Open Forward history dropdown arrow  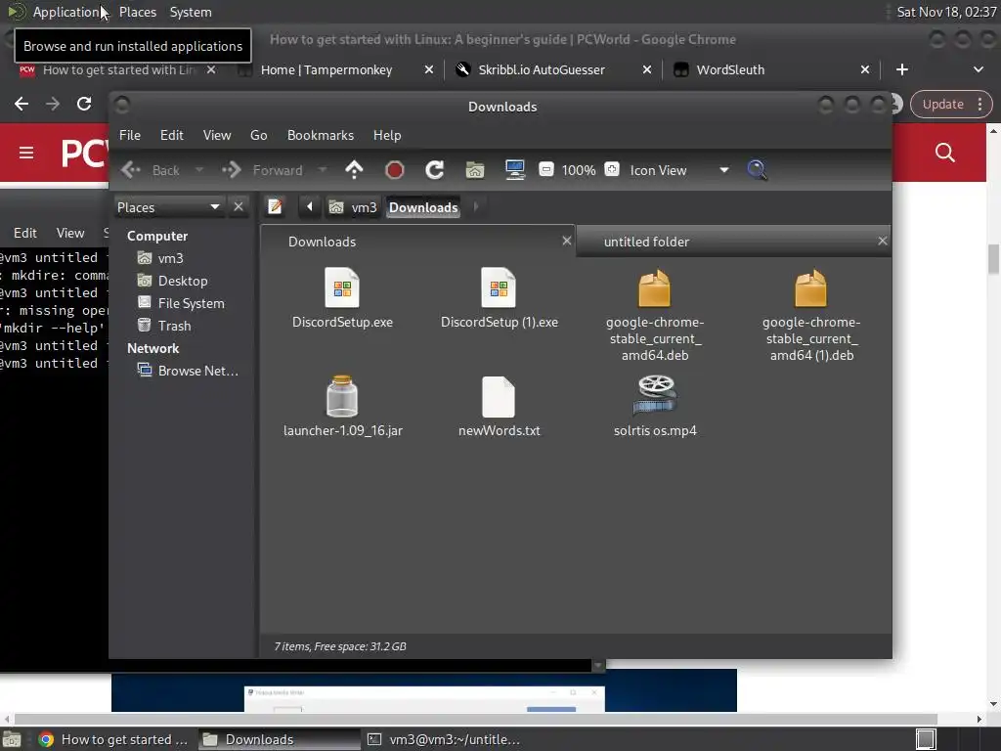(323, 170)
